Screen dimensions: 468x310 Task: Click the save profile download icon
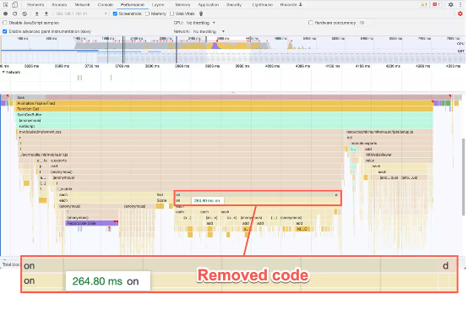pyautogui.click(x=46, y=14)
